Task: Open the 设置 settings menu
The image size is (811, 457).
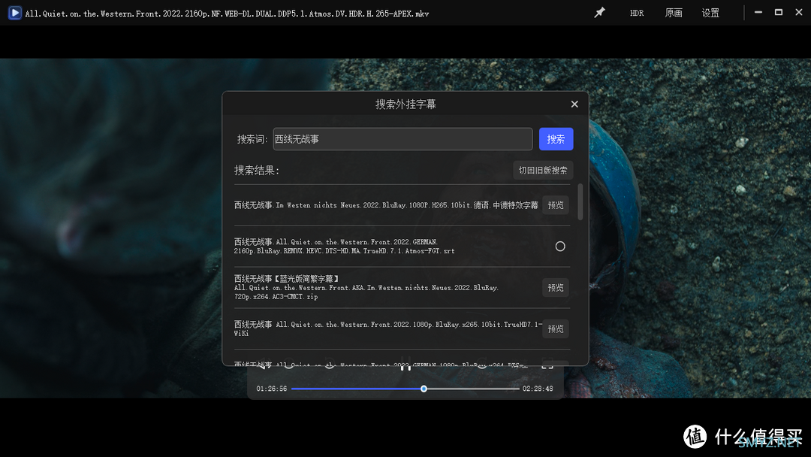Action: [x=710, y=13]
